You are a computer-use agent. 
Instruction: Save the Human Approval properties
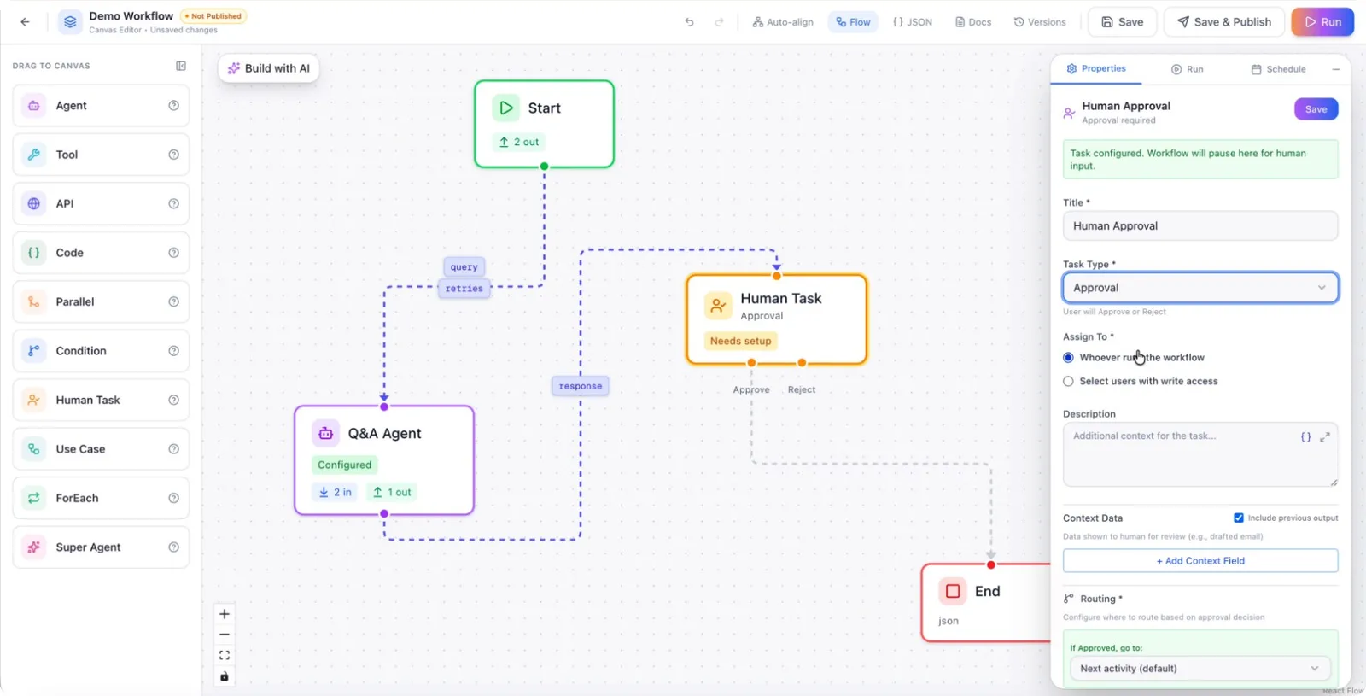[1316, 109]
